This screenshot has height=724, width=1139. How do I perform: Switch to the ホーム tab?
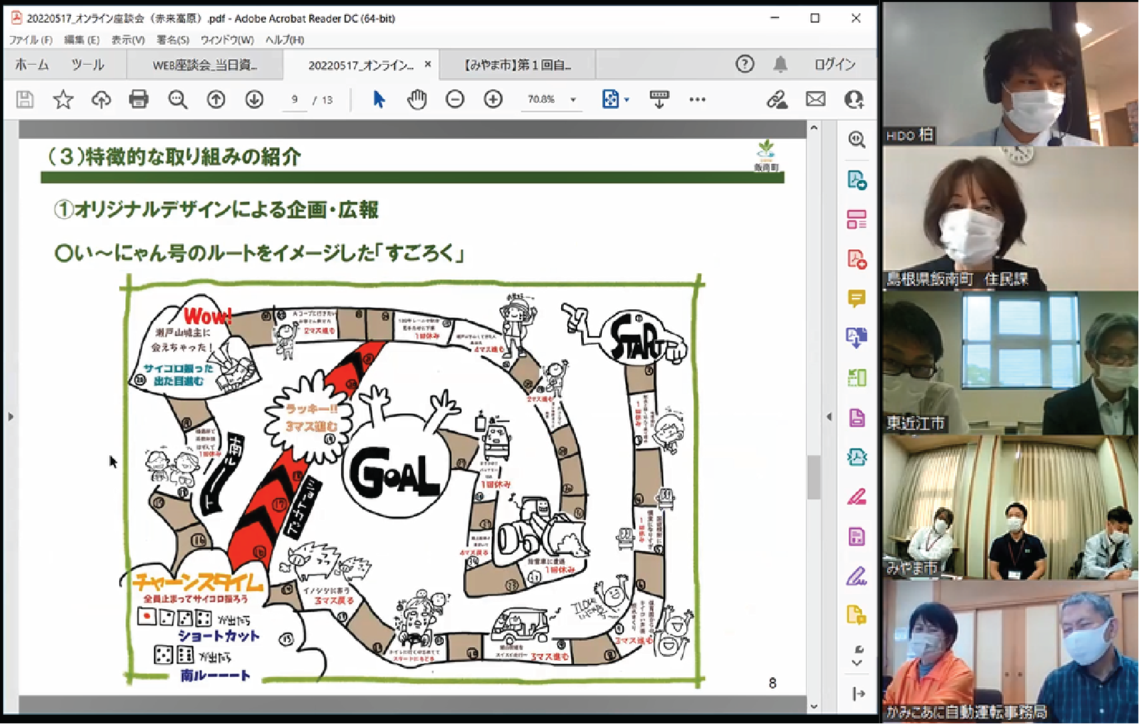(x=32, y=65)
